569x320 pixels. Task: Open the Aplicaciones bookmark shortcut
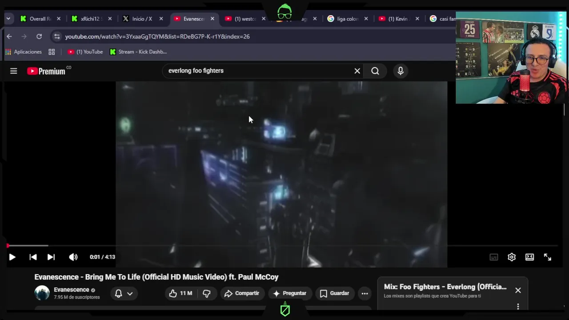point(24,52)
